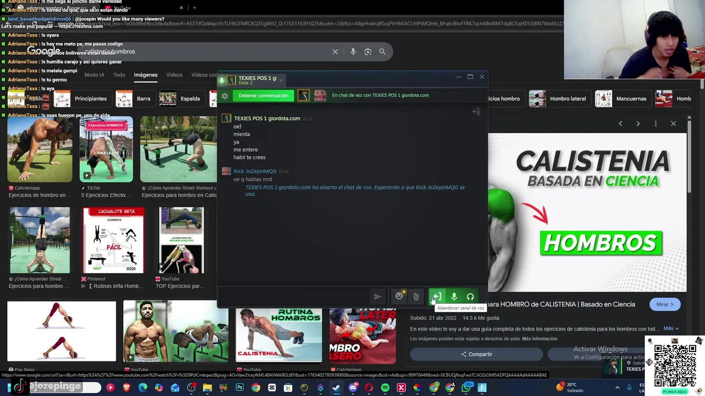The width and height of the screenshot is (705, 396).
Task: Click the Mirar button
Action: (665, 304)
